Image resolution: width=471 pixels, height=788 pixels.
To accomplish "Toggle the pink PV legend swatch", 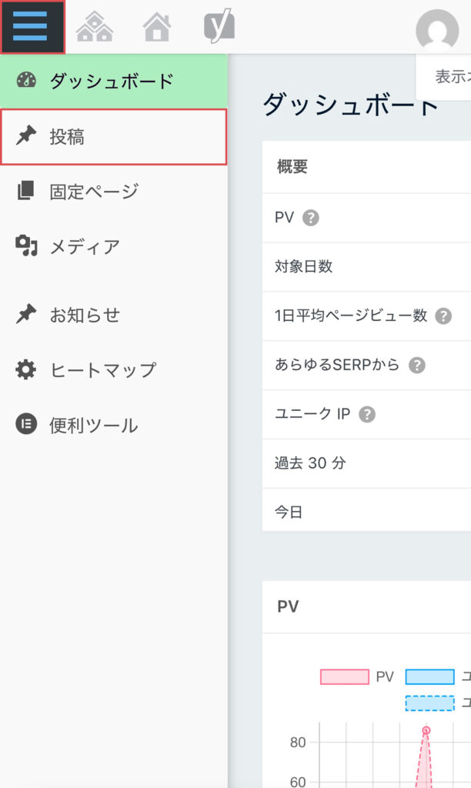I will pyautogui.click(x=344, y=676).
